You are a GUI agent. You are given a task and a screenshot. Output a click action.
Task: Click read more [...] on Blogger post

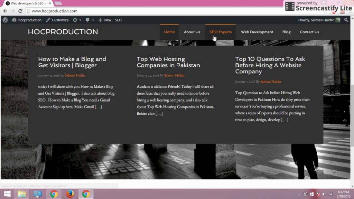click(98, 107)
